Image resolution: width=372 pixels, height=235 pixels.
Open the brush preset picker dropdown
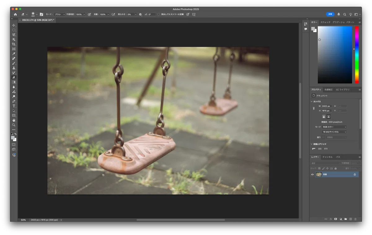tap(37, 14)
